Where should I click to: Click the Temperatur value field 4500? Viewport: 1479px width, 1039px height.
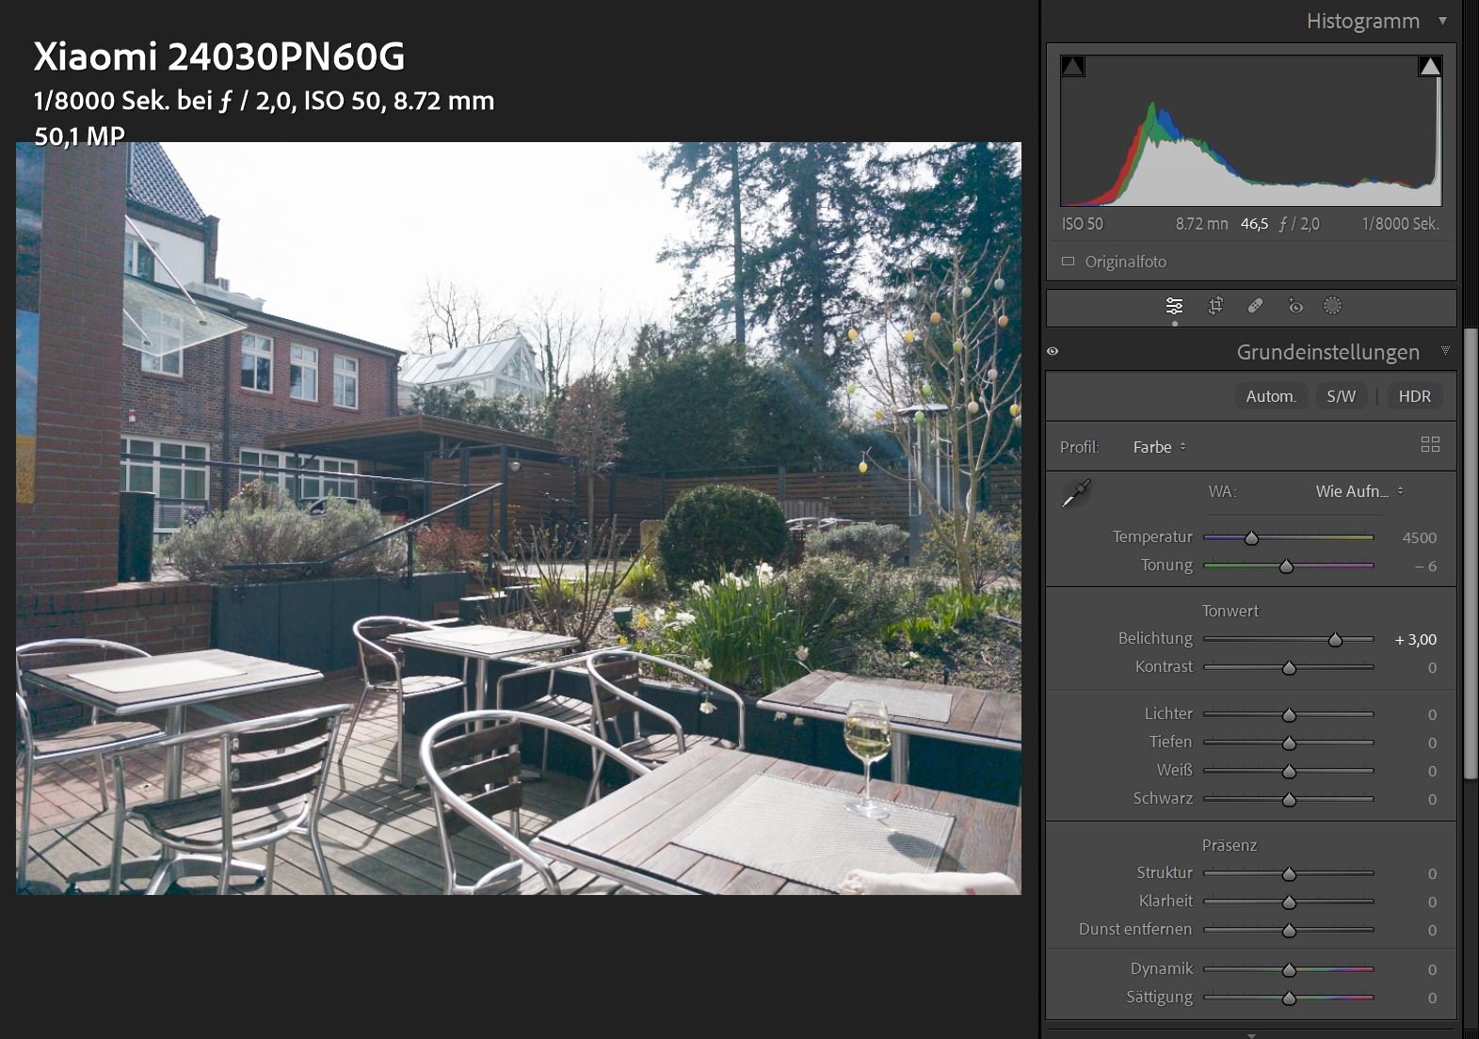1419,537
